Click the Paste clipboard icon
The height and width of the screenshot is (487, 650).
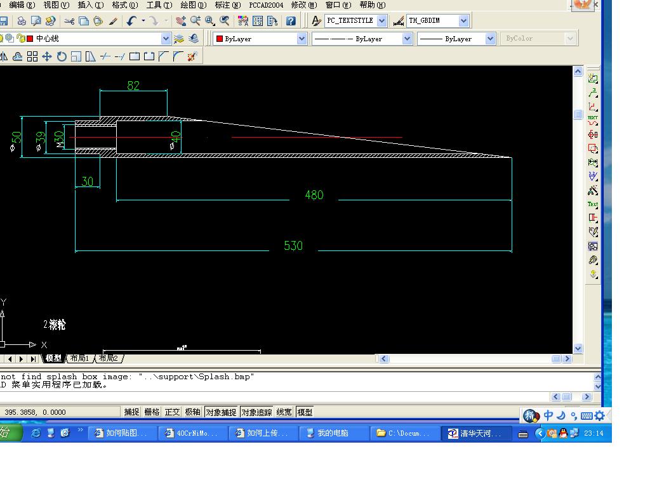pos(98,21)
